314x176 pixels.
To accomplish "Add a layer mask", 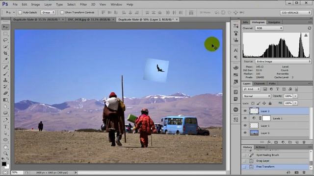I will 276,142.
